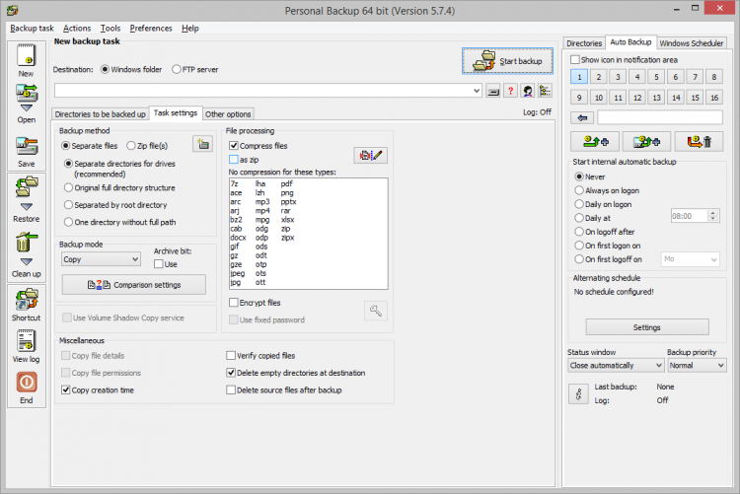Switch to the Windows Scheduler tab

[x=692, y=43]
